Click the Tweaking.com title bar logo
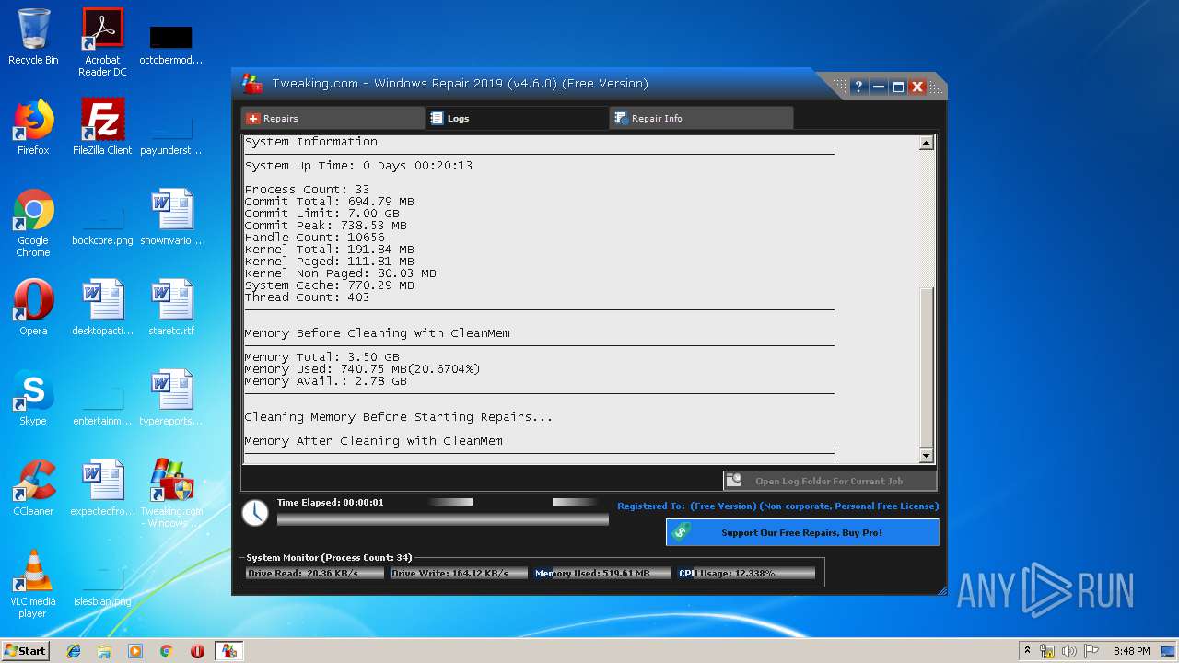 (251, 84)
